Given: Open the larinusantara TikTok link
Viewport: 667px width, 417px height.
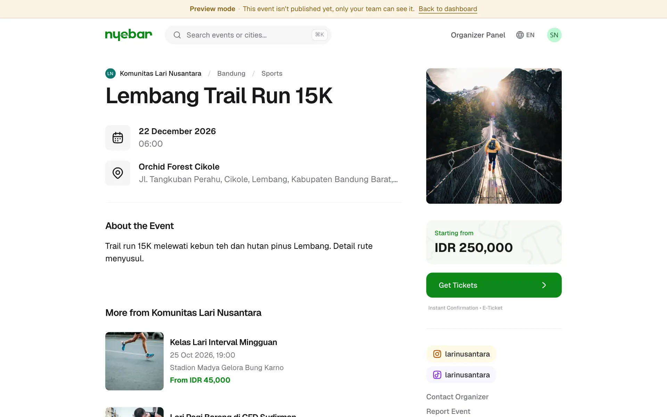Looking at the screenshot, I should click(x=461, y=375).
